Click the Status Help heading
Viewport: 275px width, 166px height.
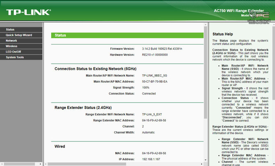[223, 34]
